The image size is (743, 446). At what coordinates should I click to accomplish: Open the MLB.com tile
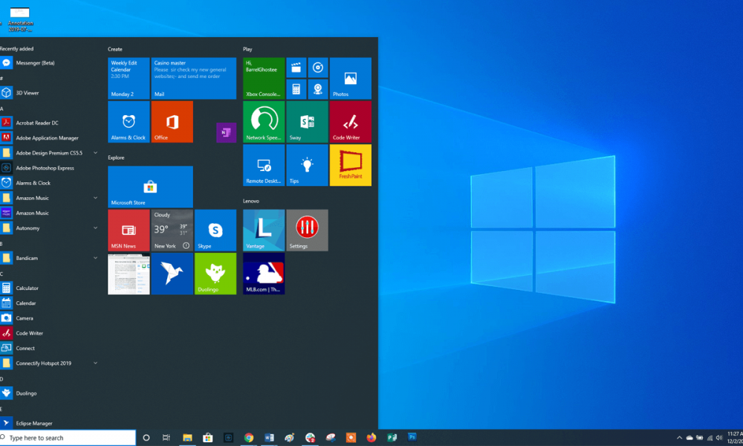264,274
